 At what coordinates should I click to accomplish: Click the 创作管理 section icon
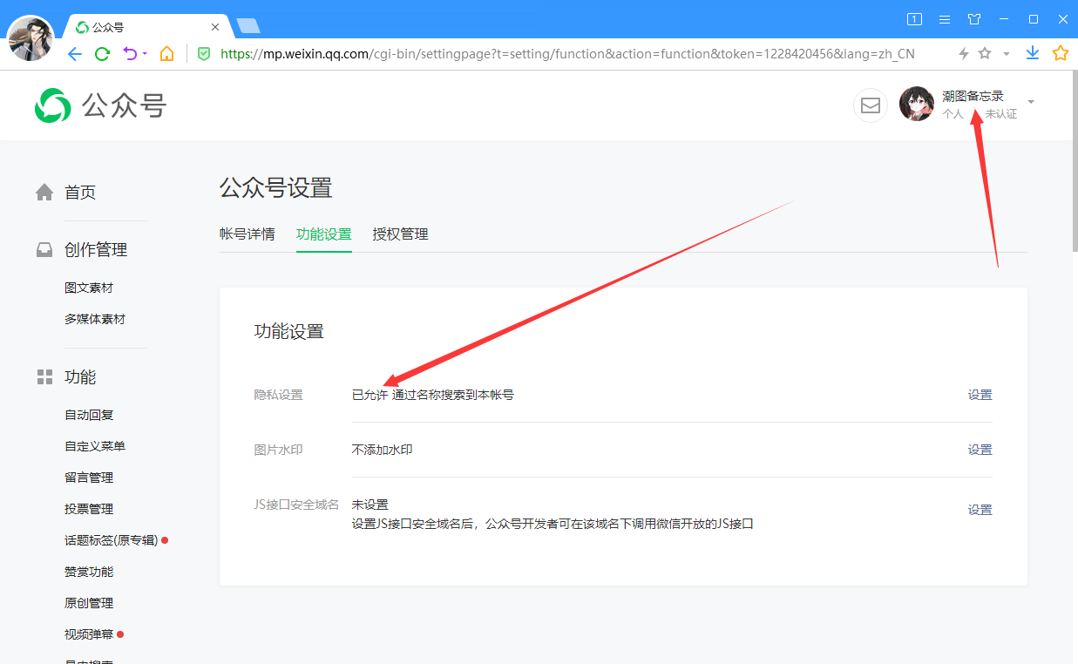(44, 249)
